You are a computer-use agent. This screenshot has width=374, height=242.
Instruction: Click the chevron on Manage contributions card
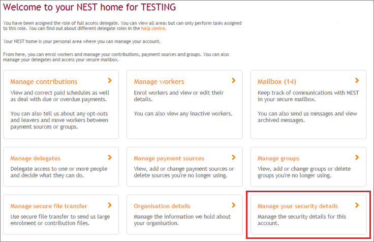point(110,80)
